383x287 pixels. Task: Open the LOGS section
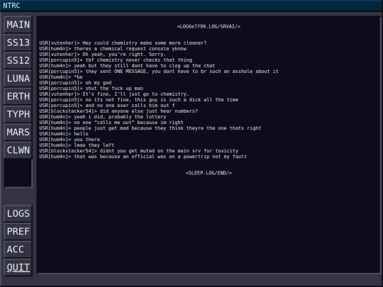point(18,213)
